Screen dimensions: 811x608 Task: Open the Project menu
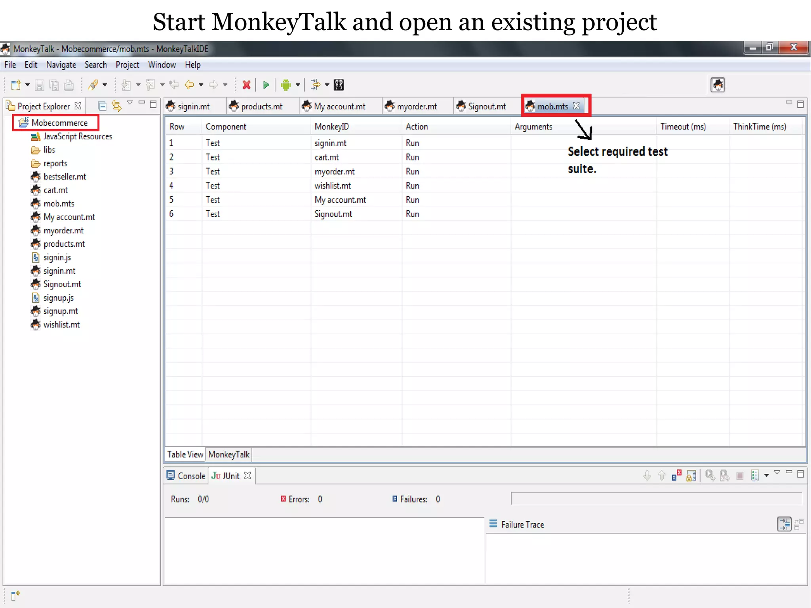[x=128, y=65]
